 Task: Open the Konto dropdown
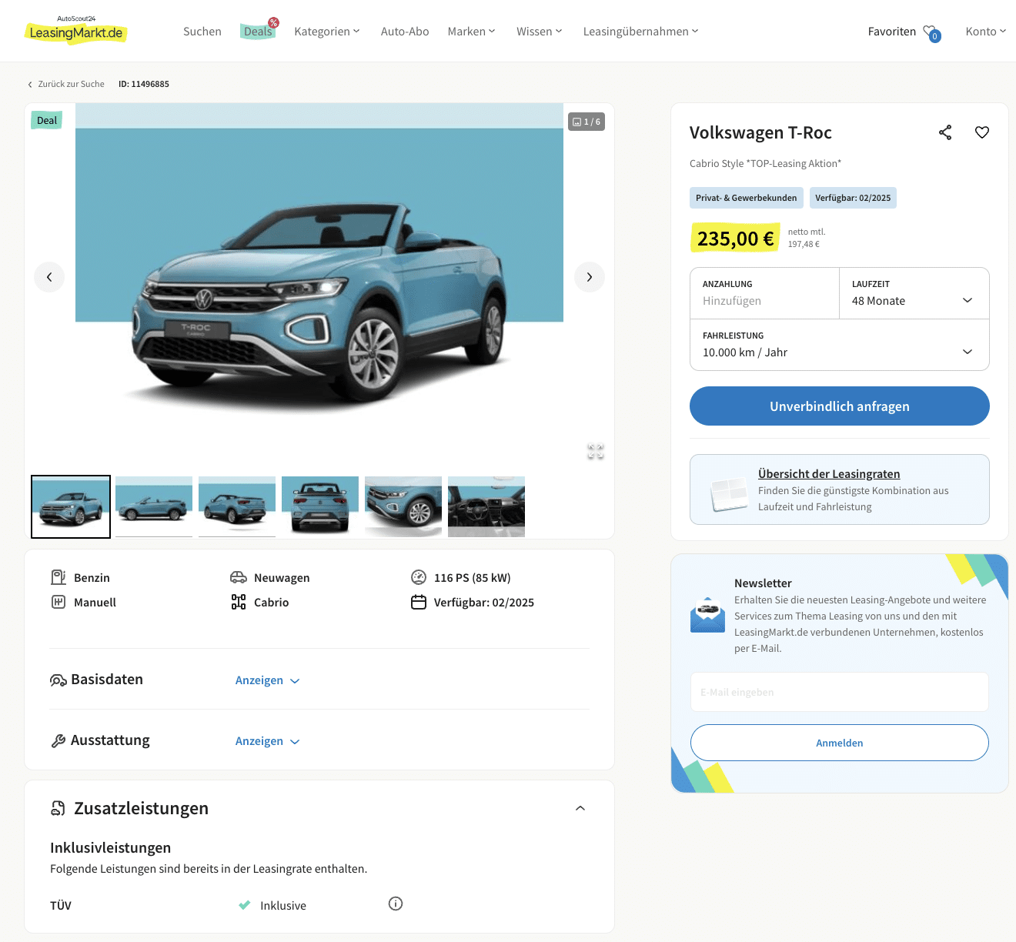click(x=986, y=32)
